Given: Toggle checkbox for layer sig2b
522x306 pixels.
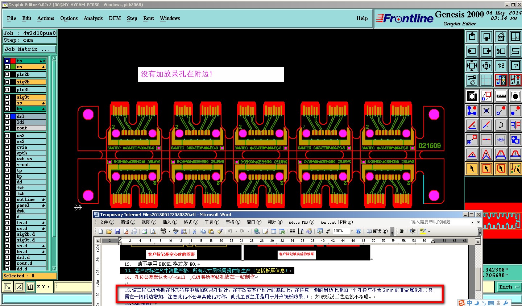Looking at the screenshot, I should 7,82.
